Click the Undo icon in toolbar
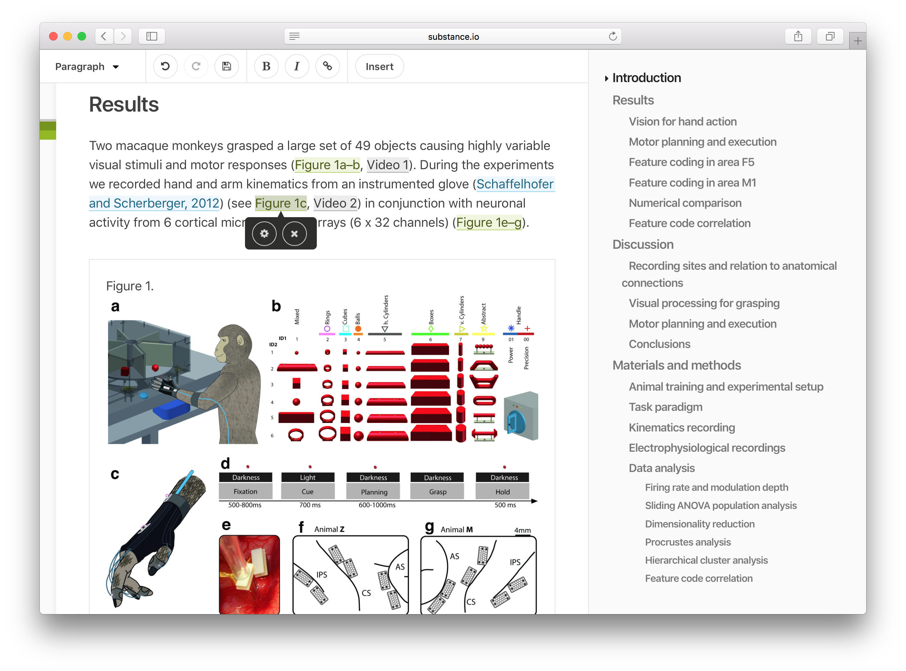This screenshot has width=906, height=671. coord(165,66)
